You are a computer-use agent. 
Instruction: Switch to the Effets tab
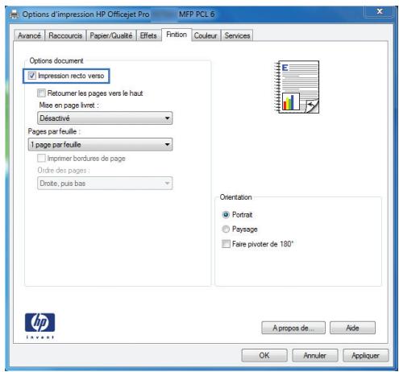(148, 35)
